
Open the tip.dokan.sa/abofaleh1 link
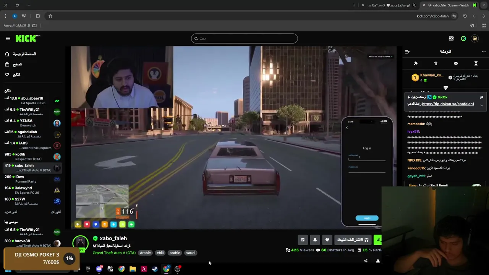[448, 104]
